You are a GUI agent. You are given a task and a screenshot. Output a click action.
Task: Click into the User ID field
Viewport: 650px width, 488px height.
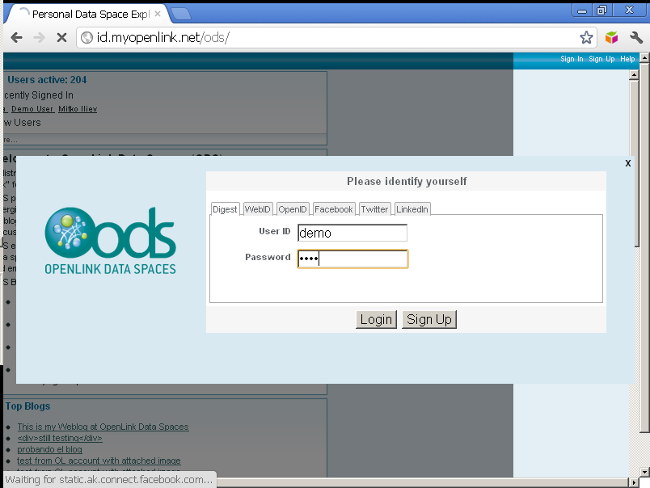[x=352, y=233]
